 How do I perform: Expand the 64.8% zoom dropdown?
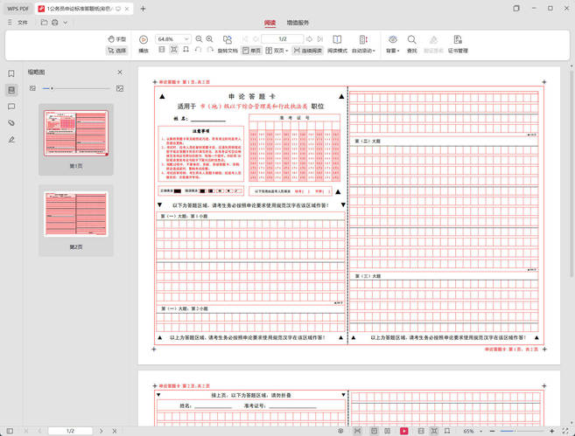tap(187, 39)
